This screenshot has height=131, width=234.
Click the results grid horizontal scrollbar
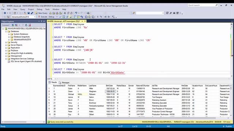pyautogui.click(x=133, y=118)
